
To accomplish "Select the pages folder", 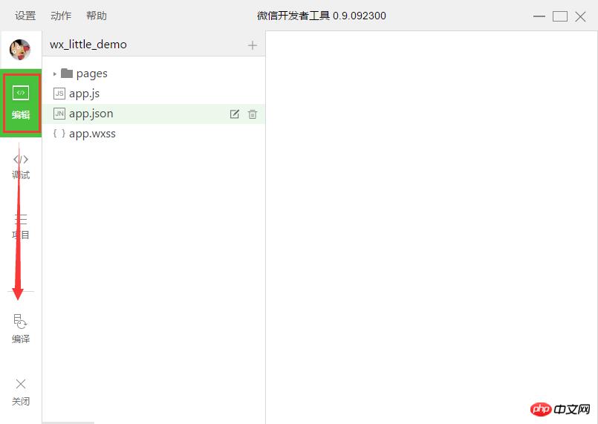I will click(x=91, y=74).
